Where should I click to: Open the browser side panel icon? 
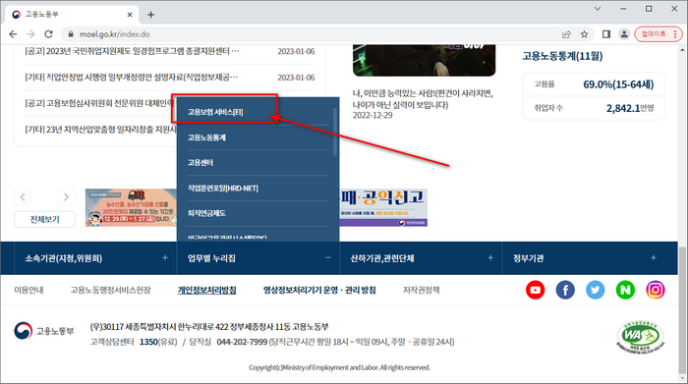[606, 34]
